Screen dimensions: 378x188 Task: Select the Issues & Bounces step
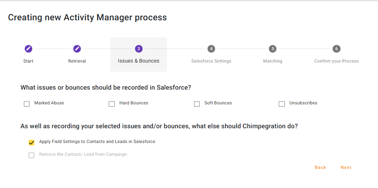point(139,61)
